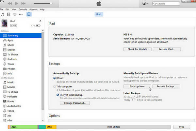Select the iPad tab at top center

click(99, 14)
